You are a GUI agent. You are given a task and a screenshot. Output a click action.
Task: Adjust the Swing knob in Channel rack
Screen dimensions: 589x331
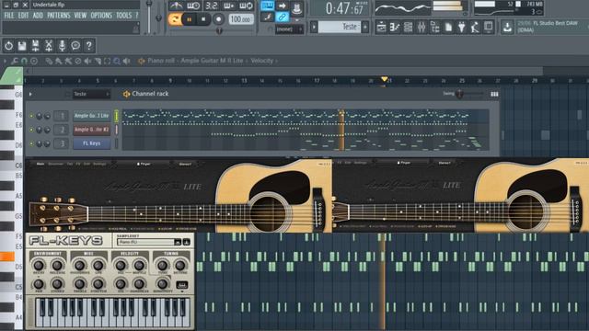(459, 94)
